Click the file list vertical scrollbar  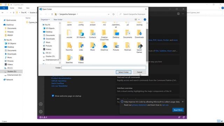tap(147, 45)
